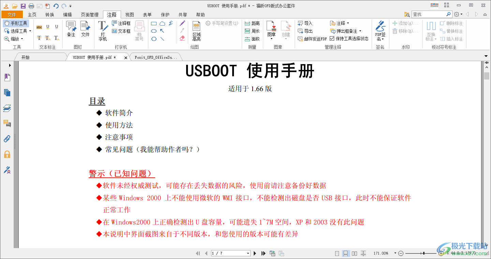This screenshot has height=259, width=491.
Task: Open the attachments paperclip panel
Action: [7, 139]
